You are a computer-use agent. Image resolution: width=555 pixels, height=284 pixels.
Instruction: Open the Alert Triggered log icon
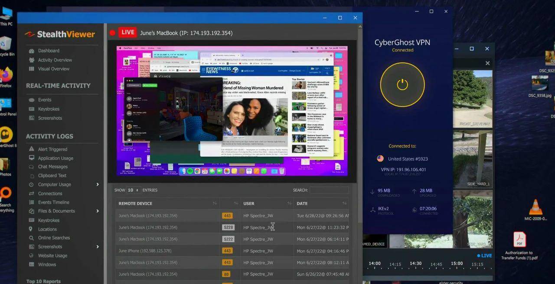[31, 149]
